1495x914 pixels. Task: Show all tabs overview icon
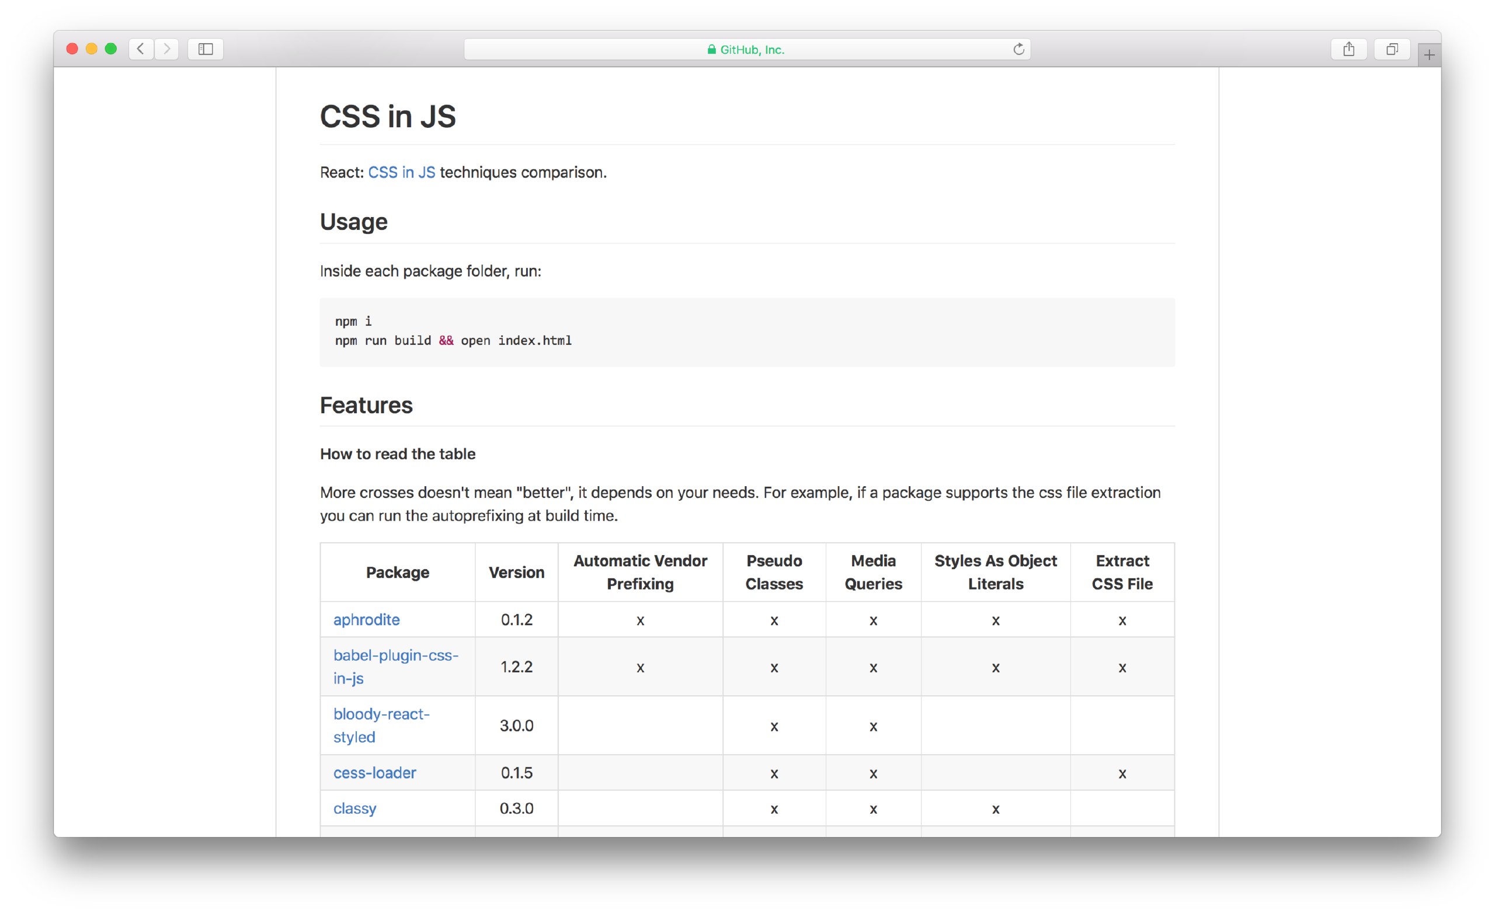click(1392, 48)
